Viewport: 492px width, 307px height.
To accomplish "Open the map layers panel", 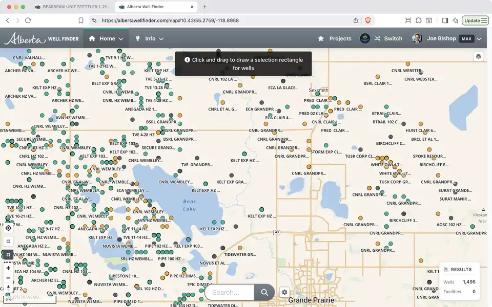I will tap(479, 56).
